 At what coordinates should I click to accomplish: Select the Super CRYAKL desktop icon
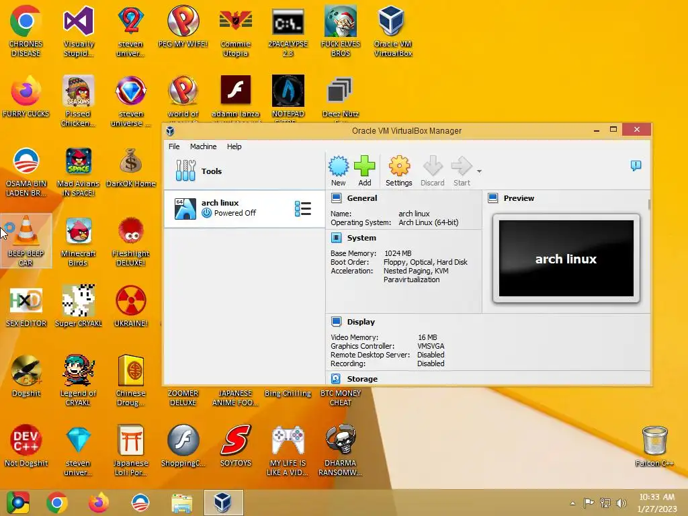78,306
